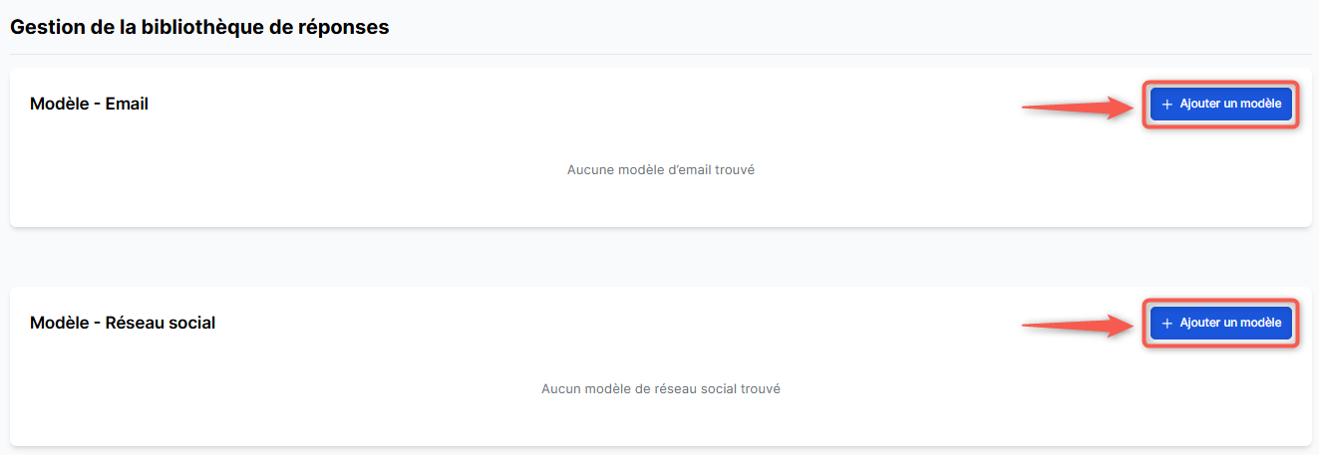Click the plus icon in Email template button

[1167, 104]
